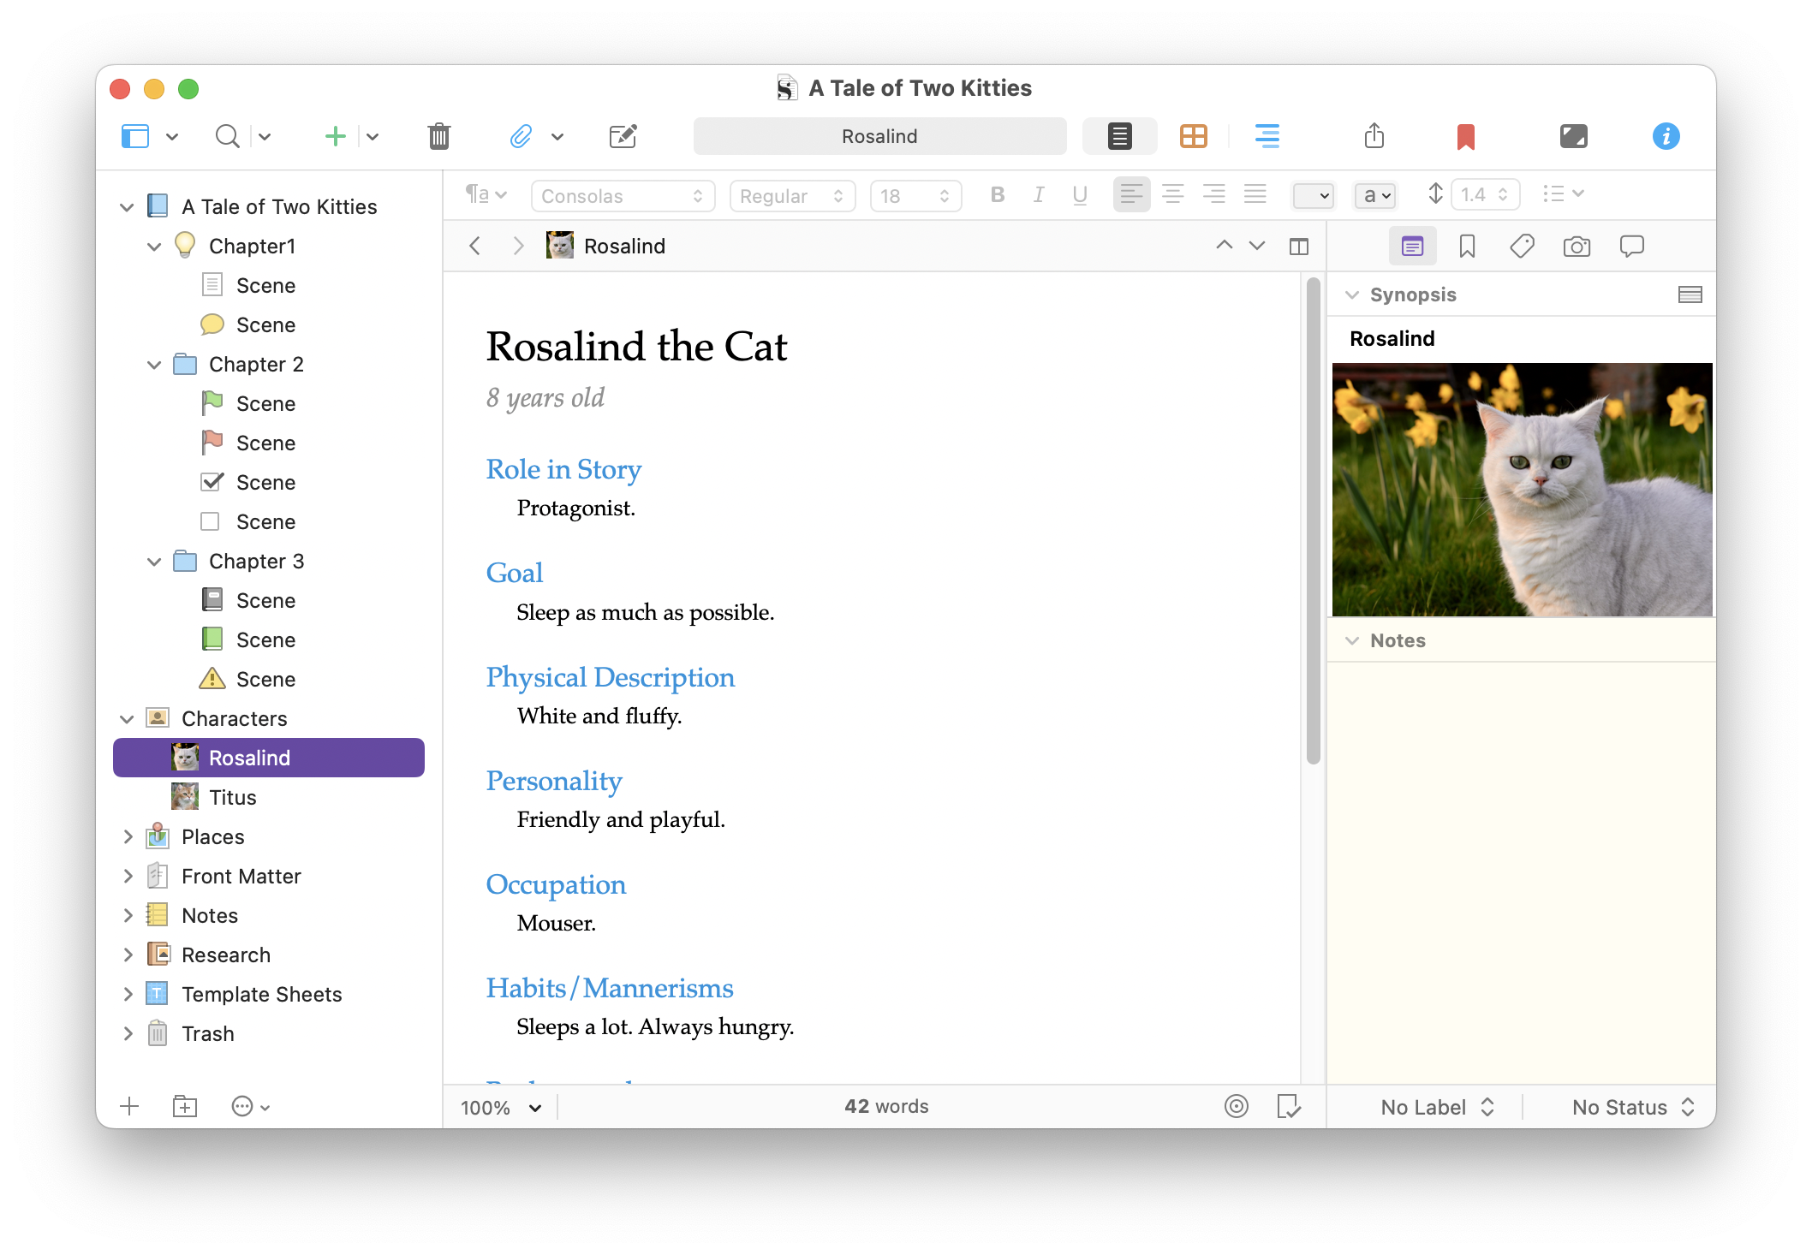
Task: Open the Snapshots camera inspector tab
Action: (1577, 247)
